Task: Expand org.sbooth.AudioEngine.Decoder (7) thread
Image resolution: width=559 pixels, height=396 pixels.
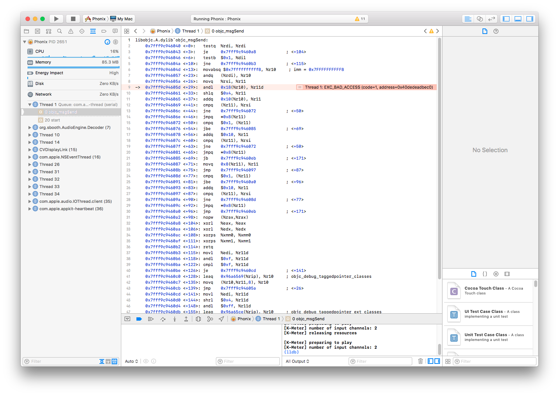Action: tap(30, 127)
